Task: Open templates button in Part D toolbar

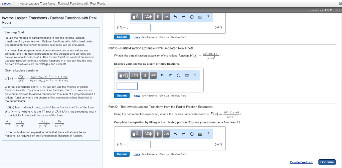Action: 137,134
